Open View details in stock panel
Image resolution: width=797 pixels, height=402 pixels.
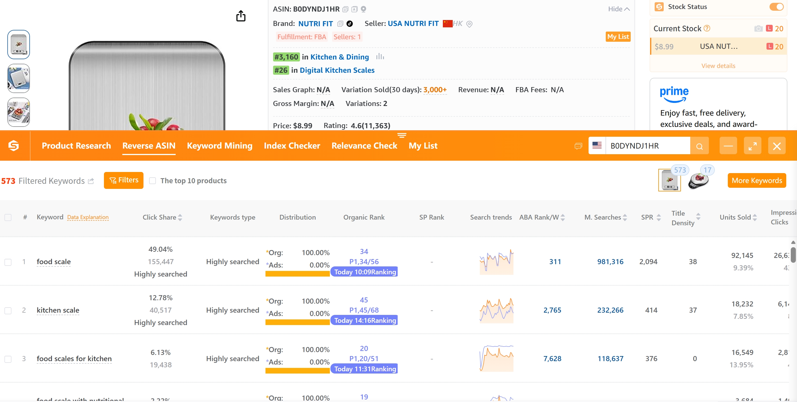[x=718, y=66]
